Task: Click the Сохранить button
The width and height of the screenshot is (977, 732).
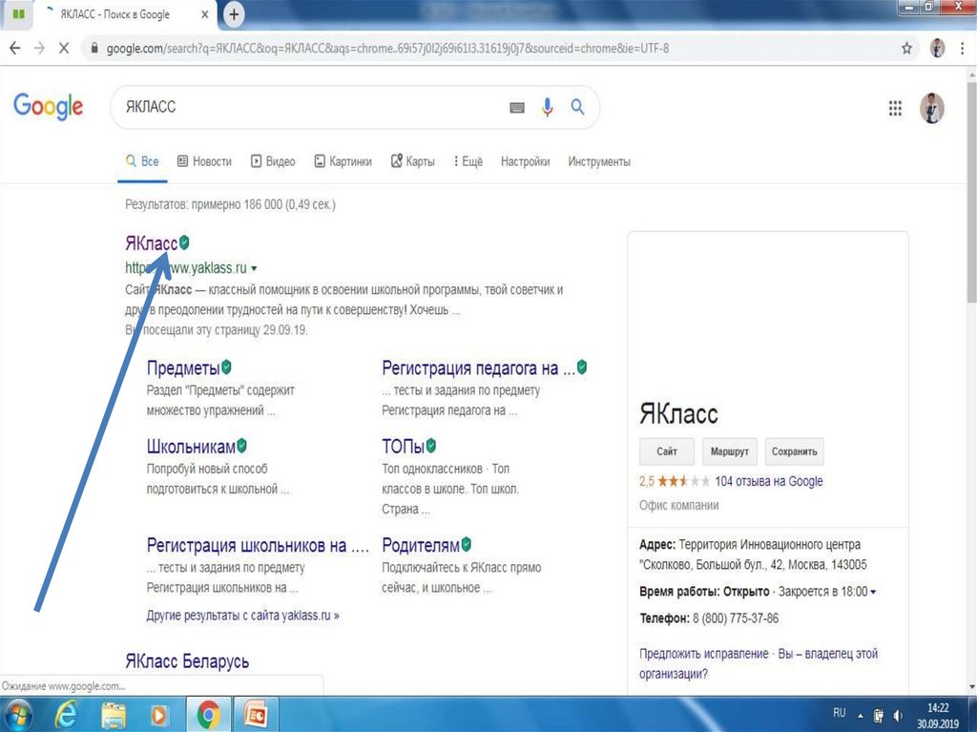Action: click(795, 451)
